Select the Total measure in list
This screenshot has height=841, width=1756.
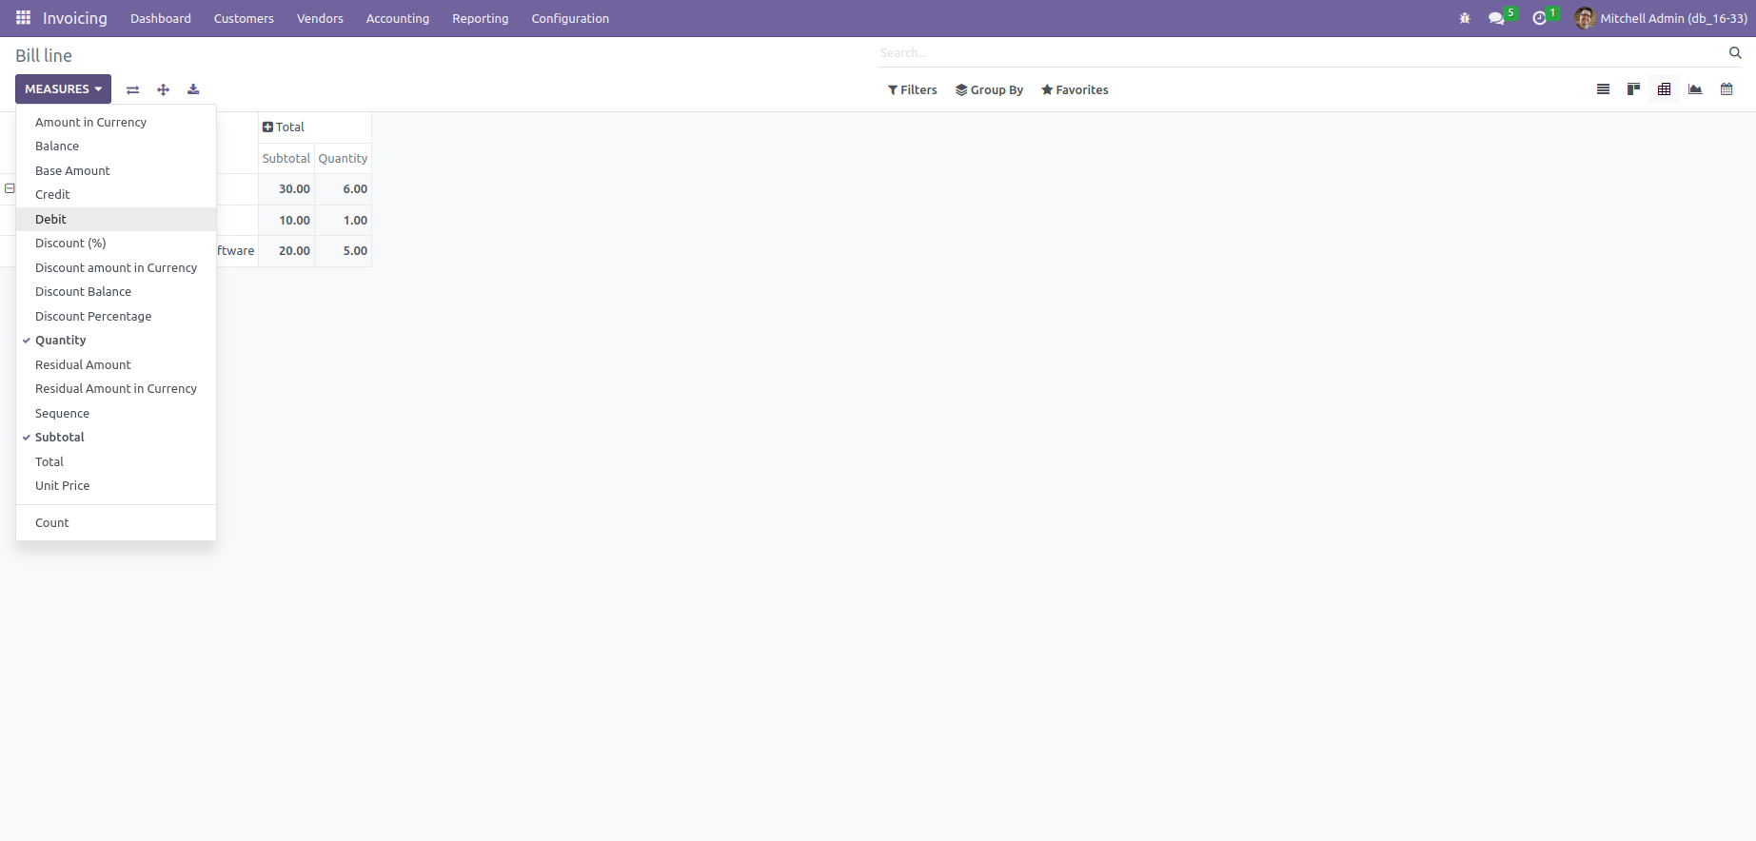point(116,461)
